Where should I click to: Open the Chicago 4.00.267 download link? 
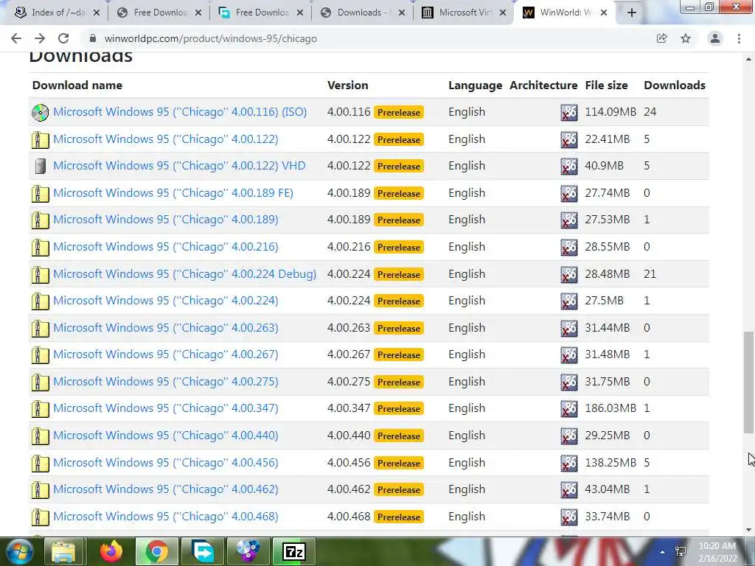(x=166, y=354)
